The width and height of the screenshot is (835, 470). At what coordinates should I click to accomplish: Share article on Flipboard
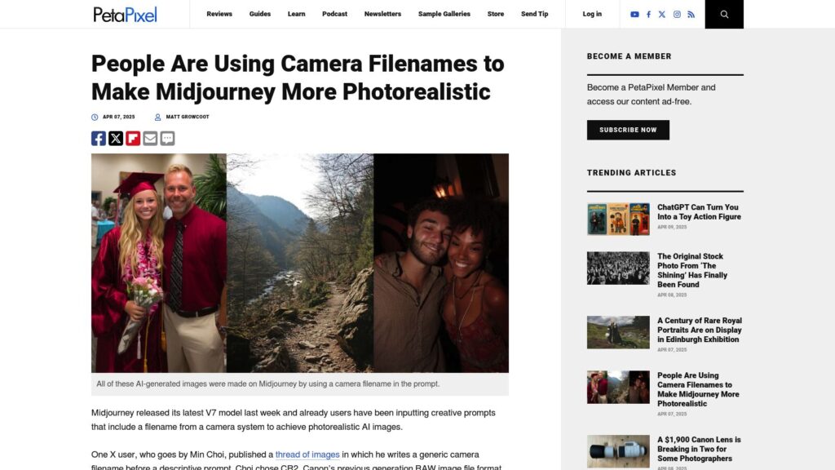click(x=133, y=139)
